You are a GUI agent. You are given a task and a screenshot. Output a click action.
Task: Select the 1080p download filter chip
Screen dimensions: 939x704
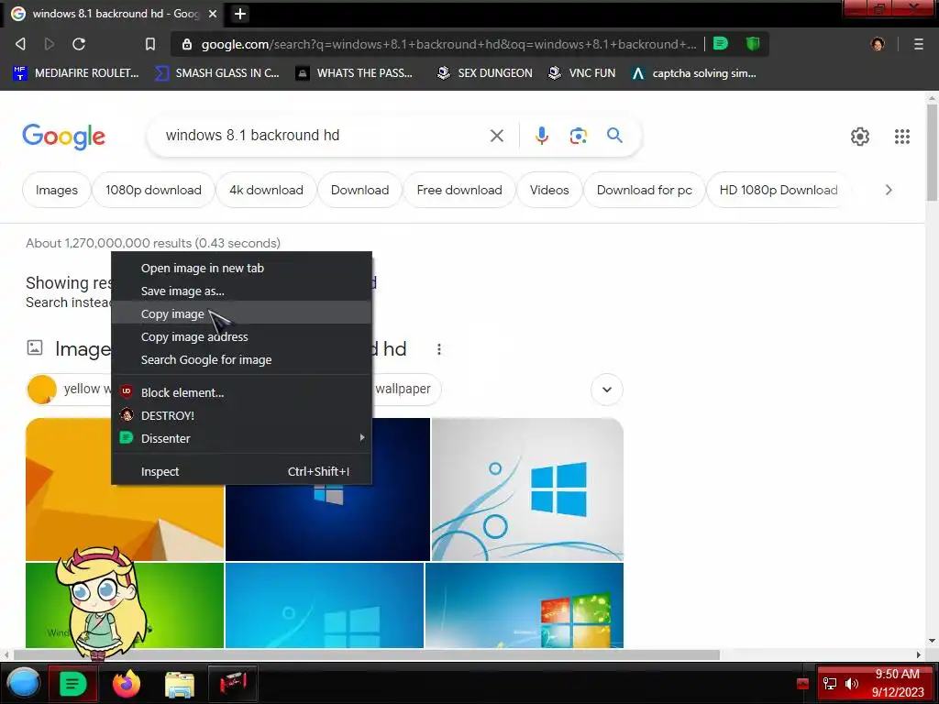click(x=153, y=190)
